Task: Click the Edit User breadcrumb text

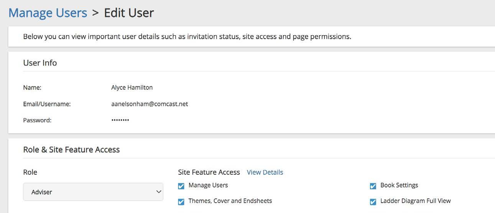Action: (129, 13)
